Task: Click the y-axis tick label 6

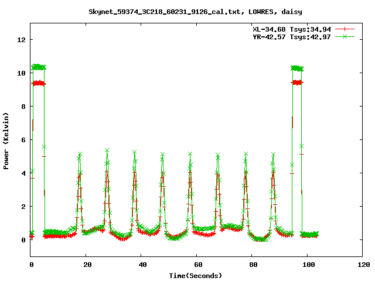Action: tap(23, 140)
